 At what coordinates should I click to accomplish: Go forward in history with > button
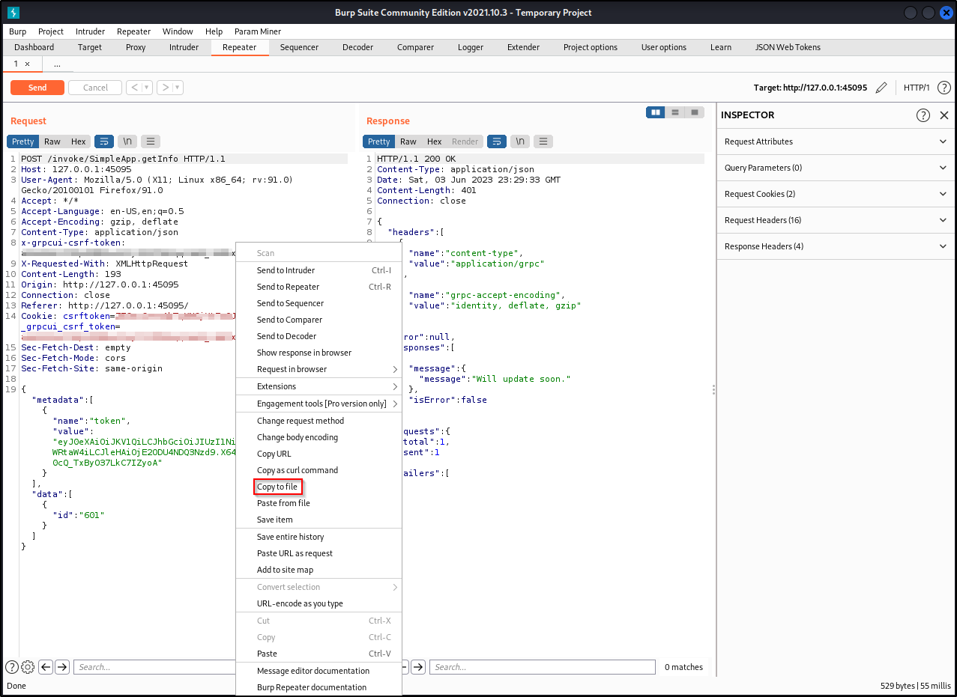pos(165,88)
